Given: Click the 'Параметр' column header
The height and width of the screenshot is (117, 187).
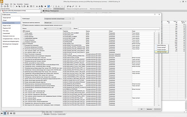Looking at the screenshot, I should point(74,31).
